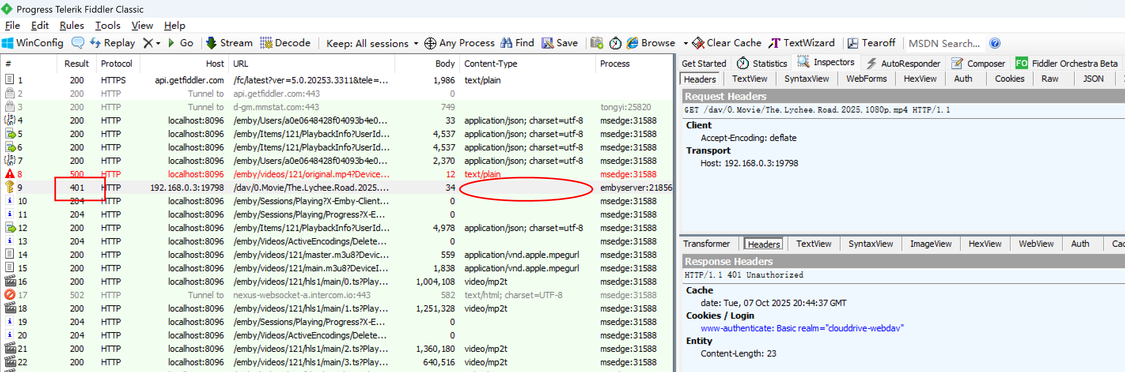Viewport: 1125px width, 372px height.
Task: Click the Go resume button
Action: click(x=181, y=43)
